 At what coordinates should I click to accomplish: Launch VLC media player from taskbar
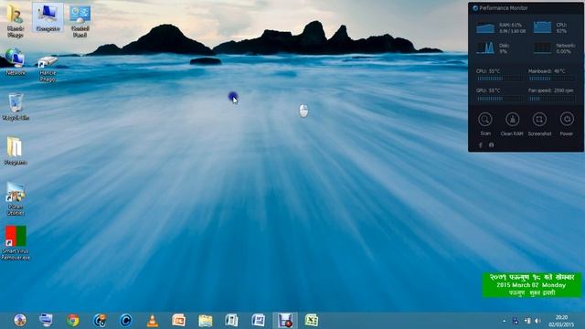153,321
